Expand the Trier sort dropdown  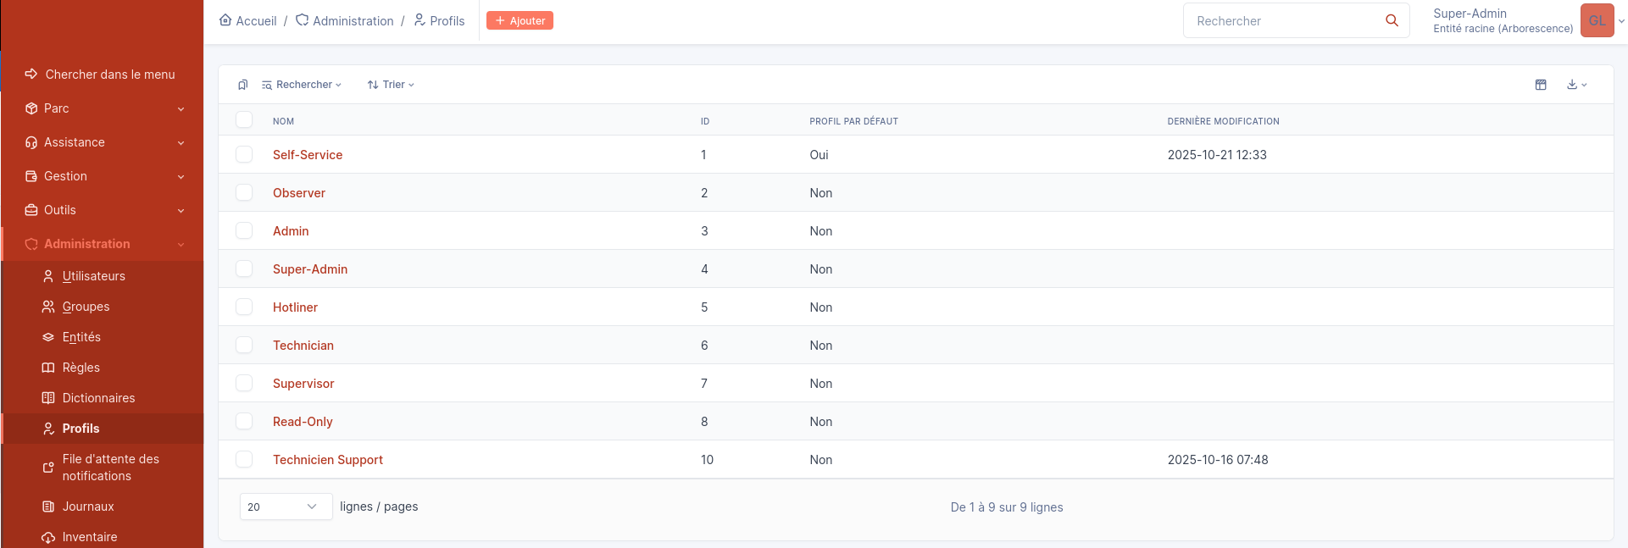tap(391, 85)
